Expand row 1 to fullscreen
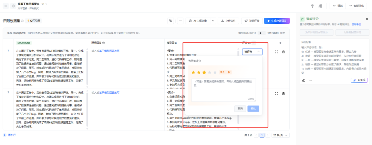Screen dimensions: 372x145 pyautogui.click(x=276, y=52)
